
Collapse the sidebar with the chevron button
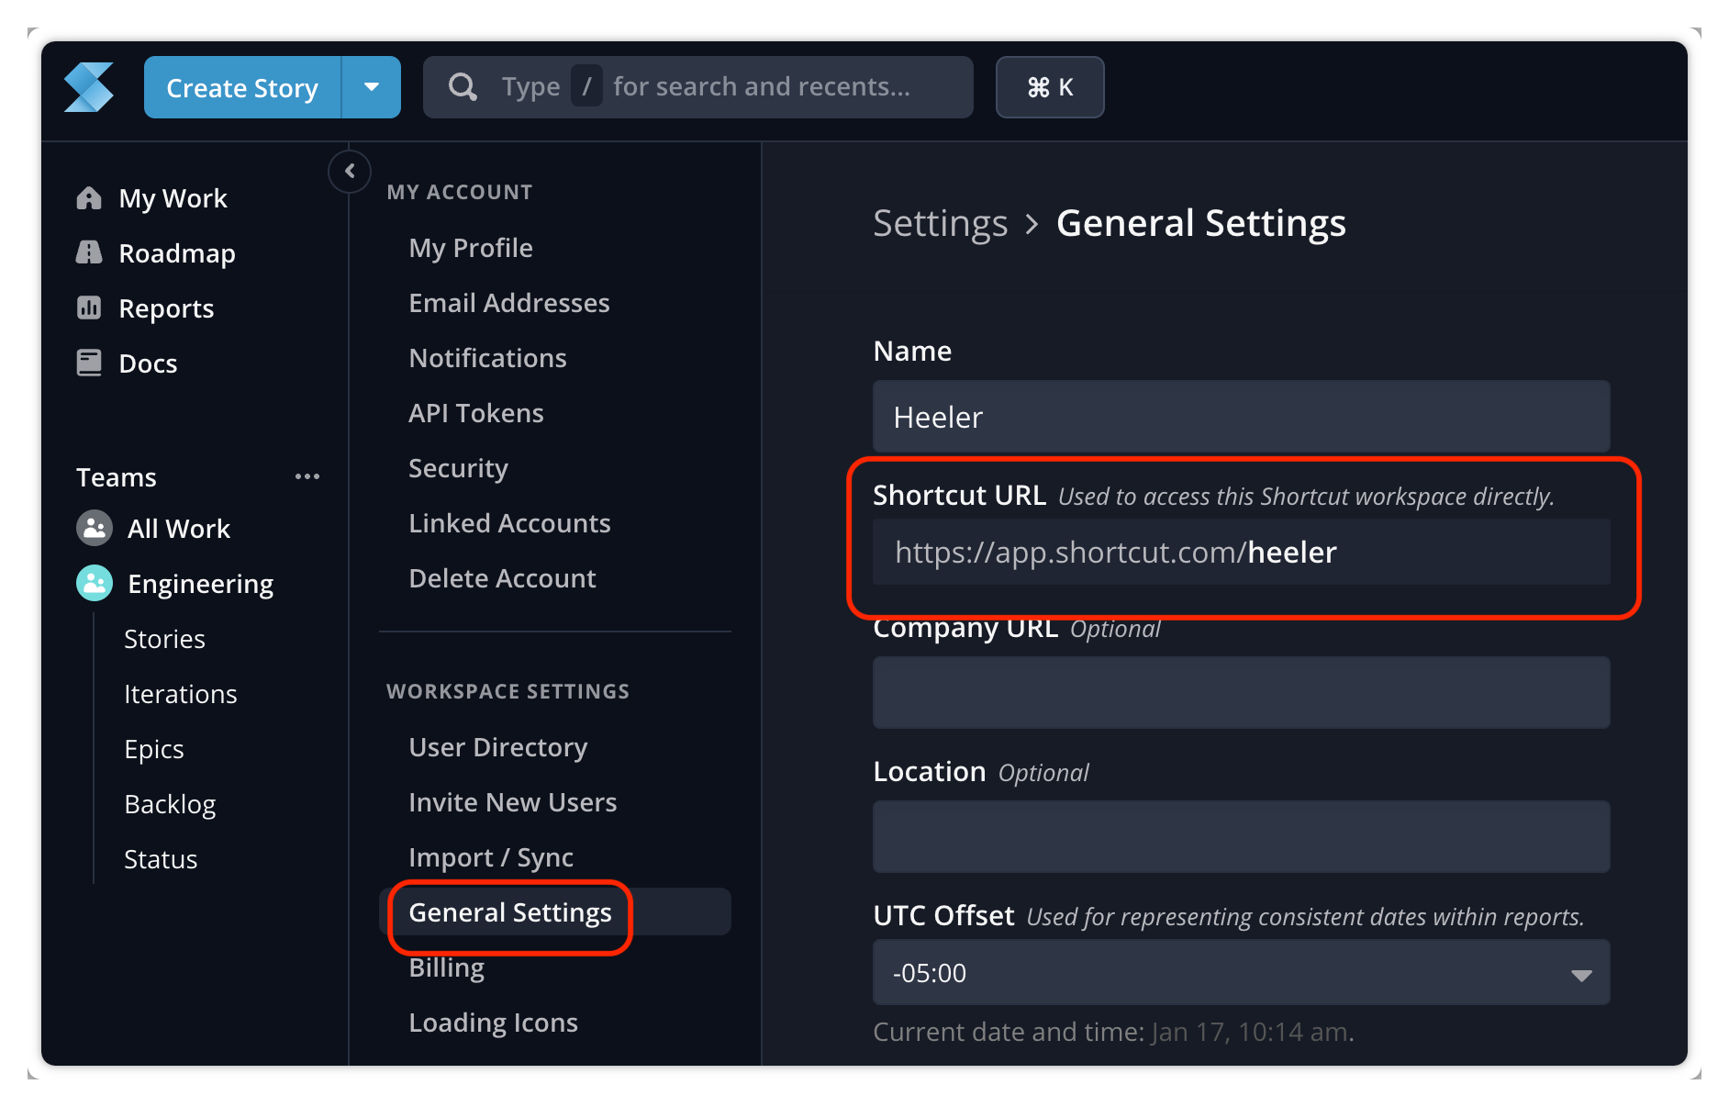click(350, 171)
